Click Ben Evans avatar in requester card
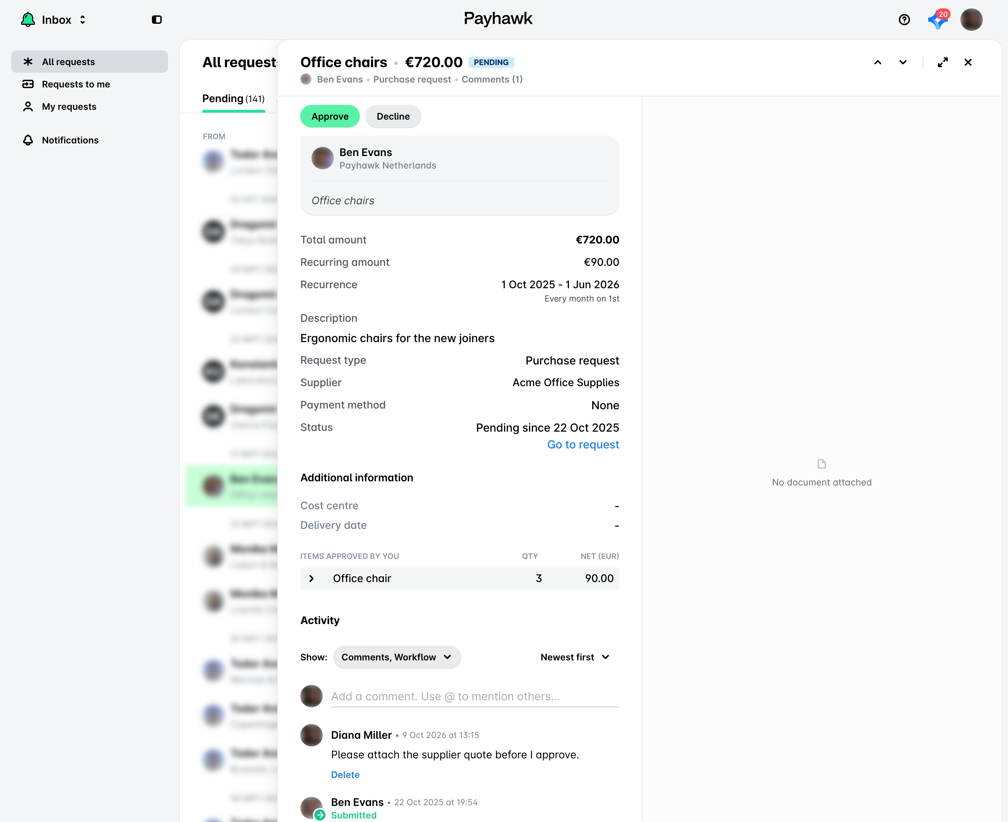The height and width of the screenshot is (822, 1008). point(323,158)
